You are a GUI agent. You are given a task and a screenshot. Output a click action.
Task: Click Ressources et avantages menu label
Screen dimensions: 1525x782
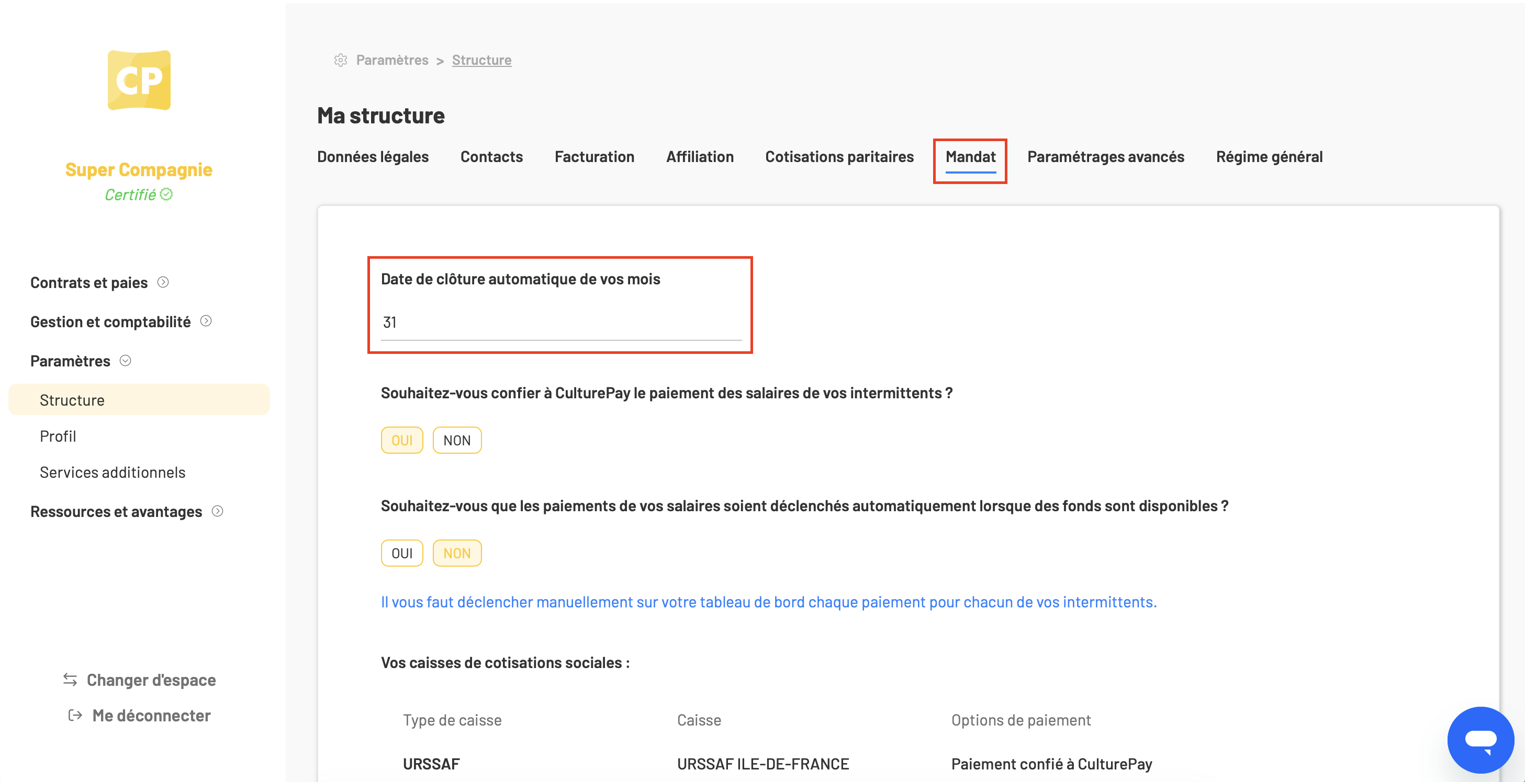(116, 512)
